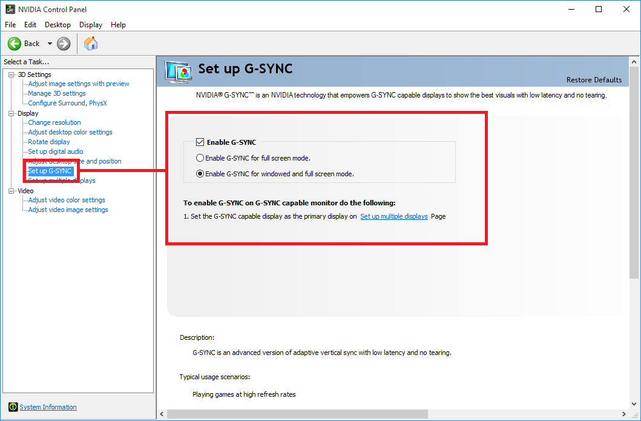This screenshot has height=421, width=641.
Task: Open the File menu
Action: click(x=10, y=25)
